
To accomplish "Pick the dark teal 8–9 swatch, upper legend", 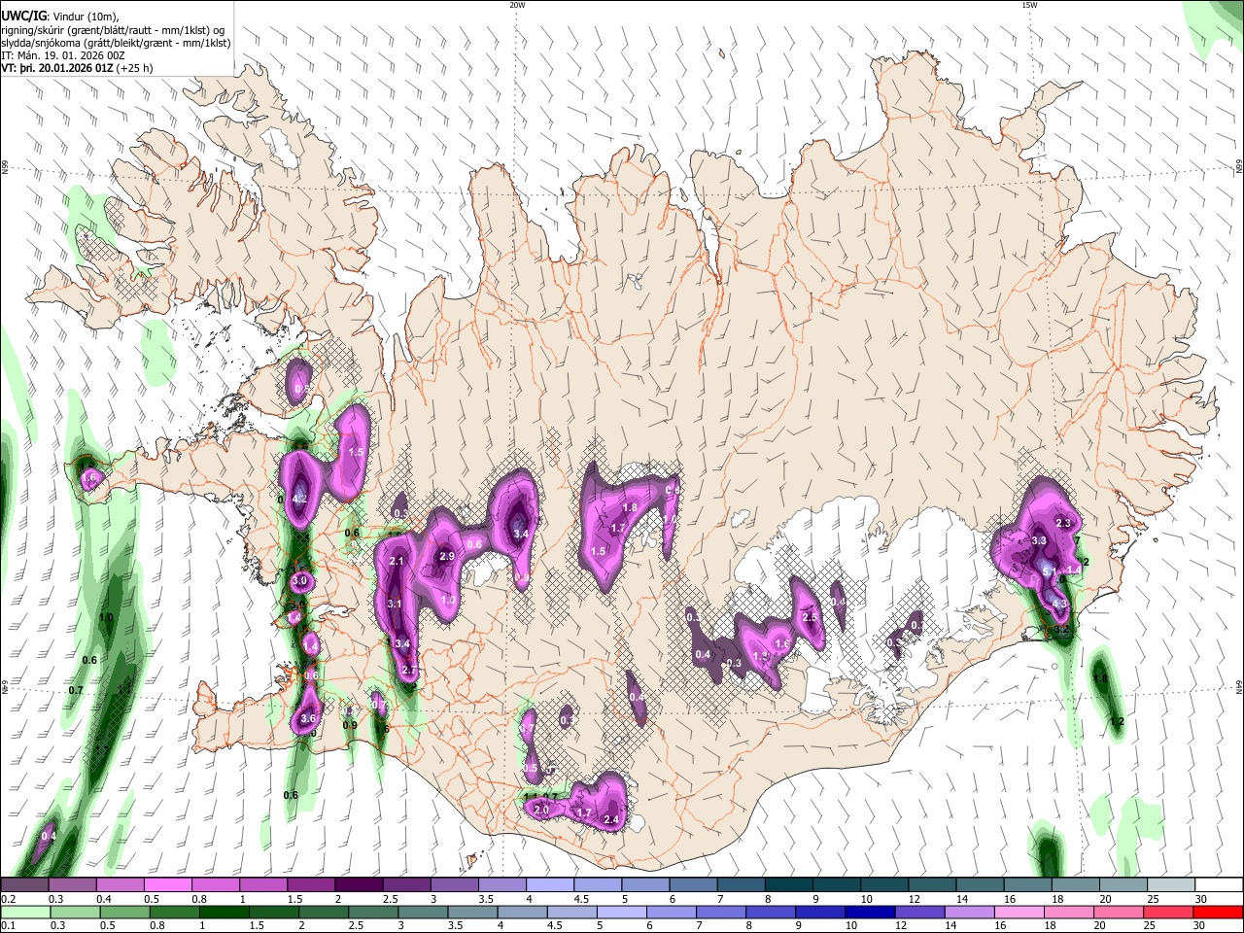I will 787,884.
